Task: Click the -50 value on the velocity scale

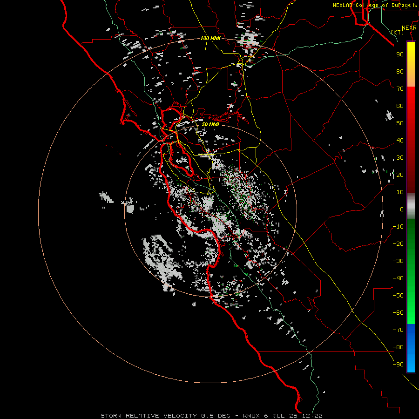Action: (398, 296)
